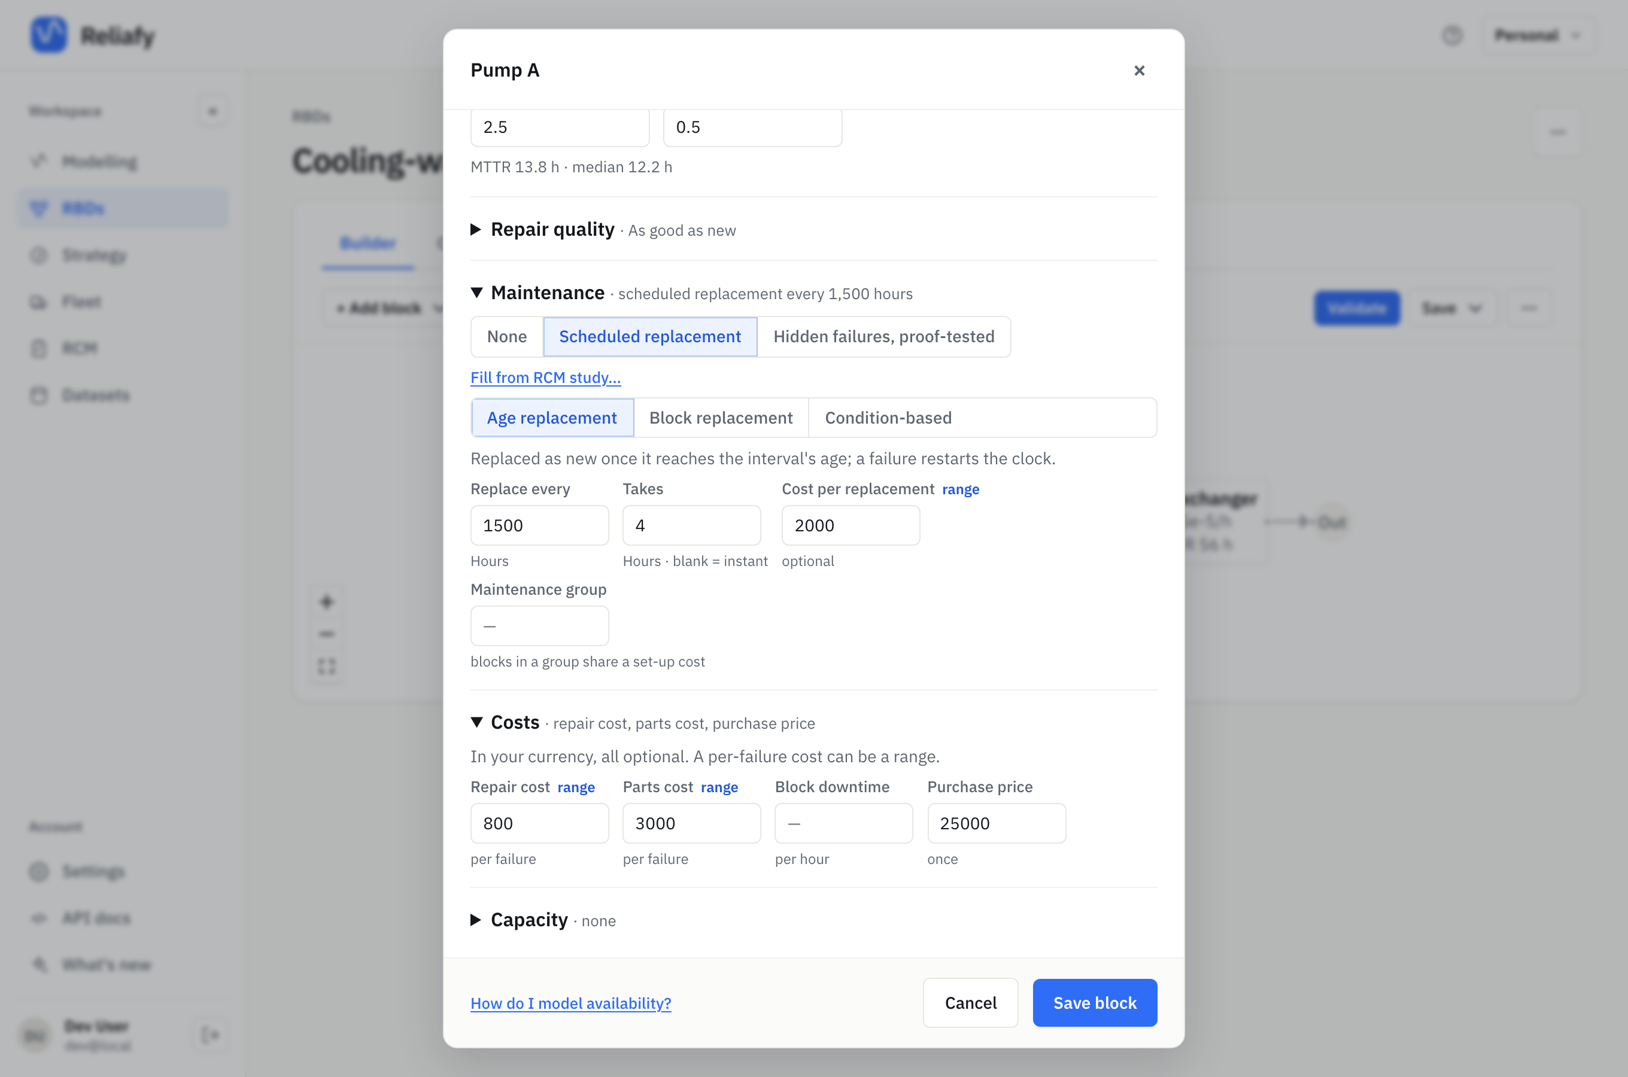Choose Condition-based policy
Screen dimensions: 1628x1077
(x=888, y=418)
